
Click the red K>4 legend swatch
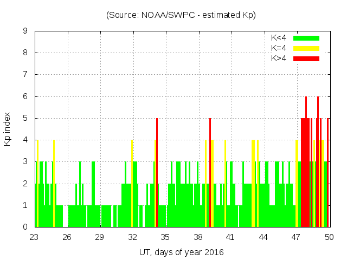click(x=306, y=58)
